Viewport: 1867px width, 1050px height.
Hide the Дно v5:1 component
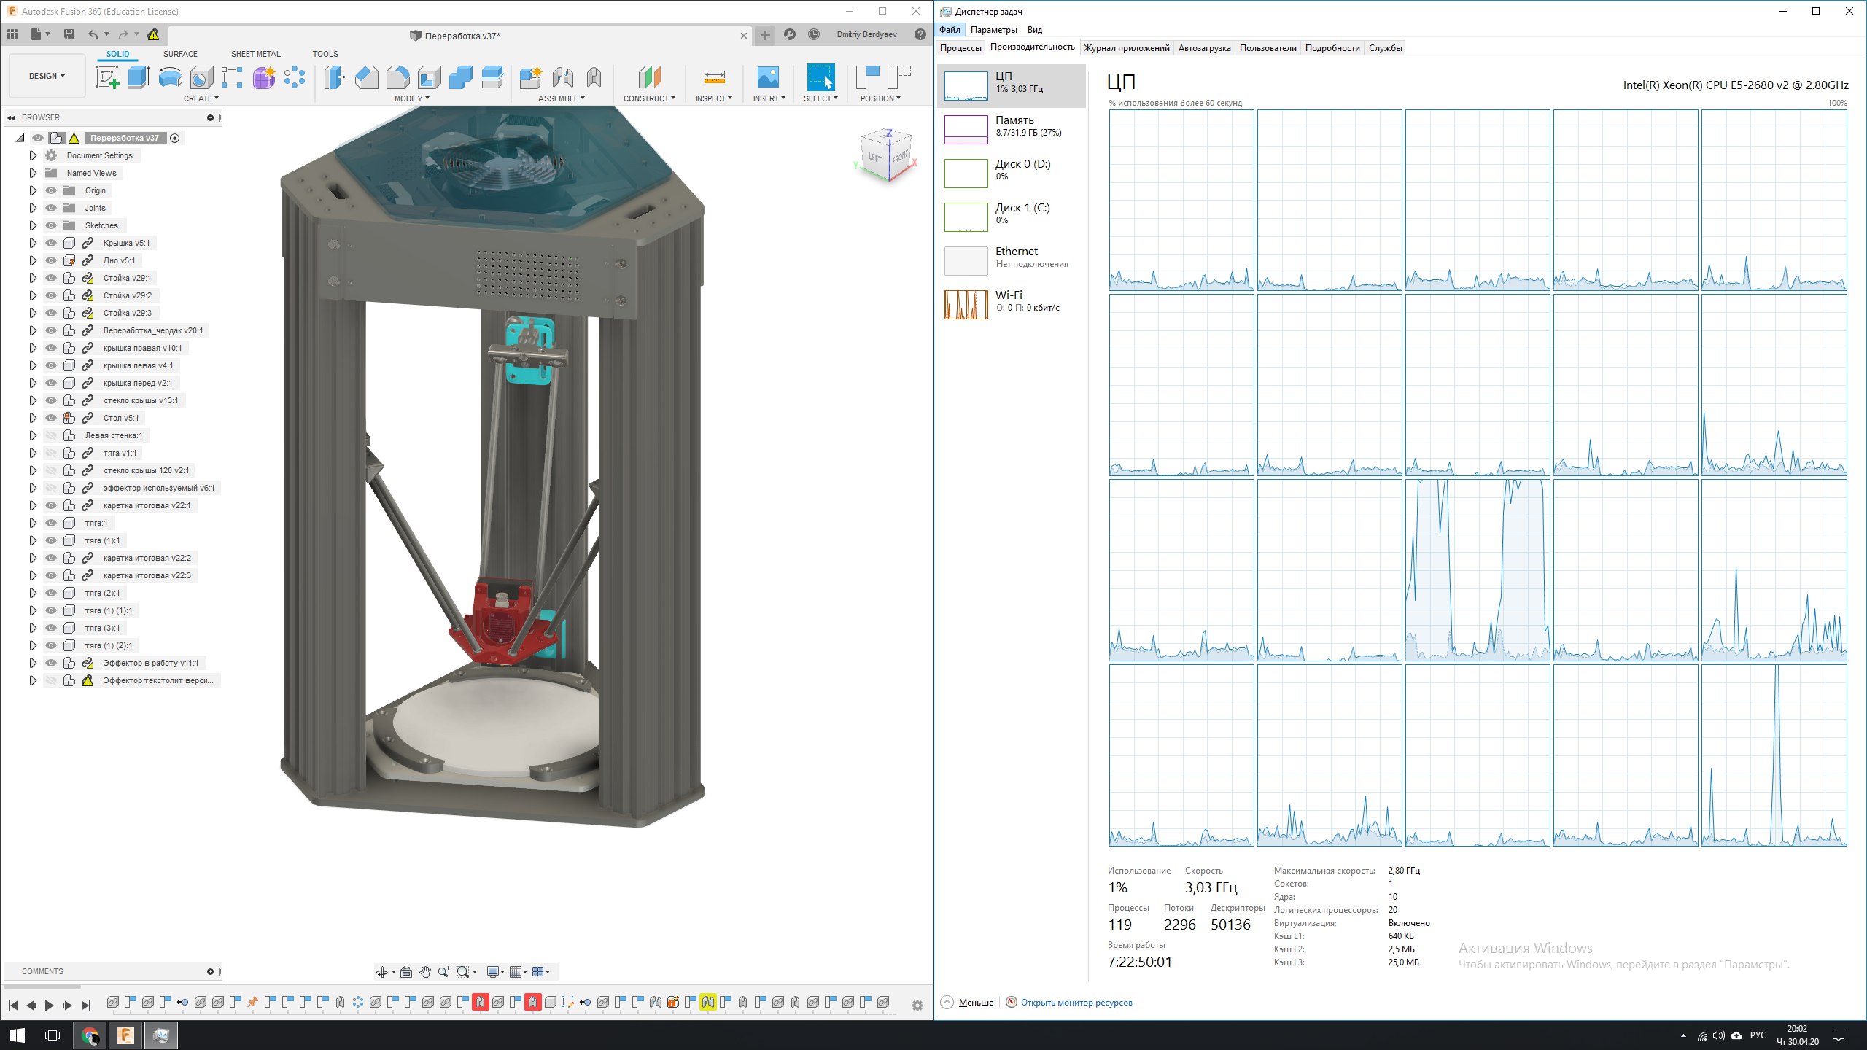pyautogui.click(x=51, y=260)
